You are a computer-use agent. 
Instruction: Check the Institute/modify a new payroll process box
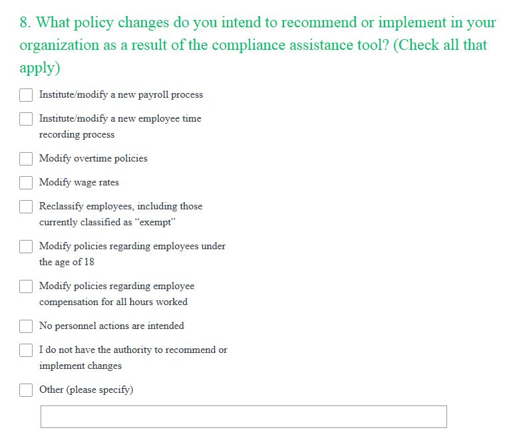coord(26,95)
